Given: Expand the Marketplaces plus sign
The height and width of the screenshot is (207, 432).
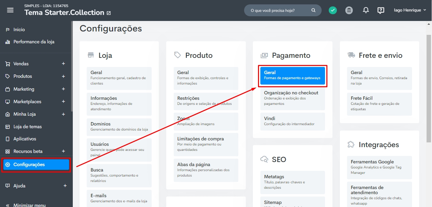Looking at the screenshot, I should tap(63, 102).
